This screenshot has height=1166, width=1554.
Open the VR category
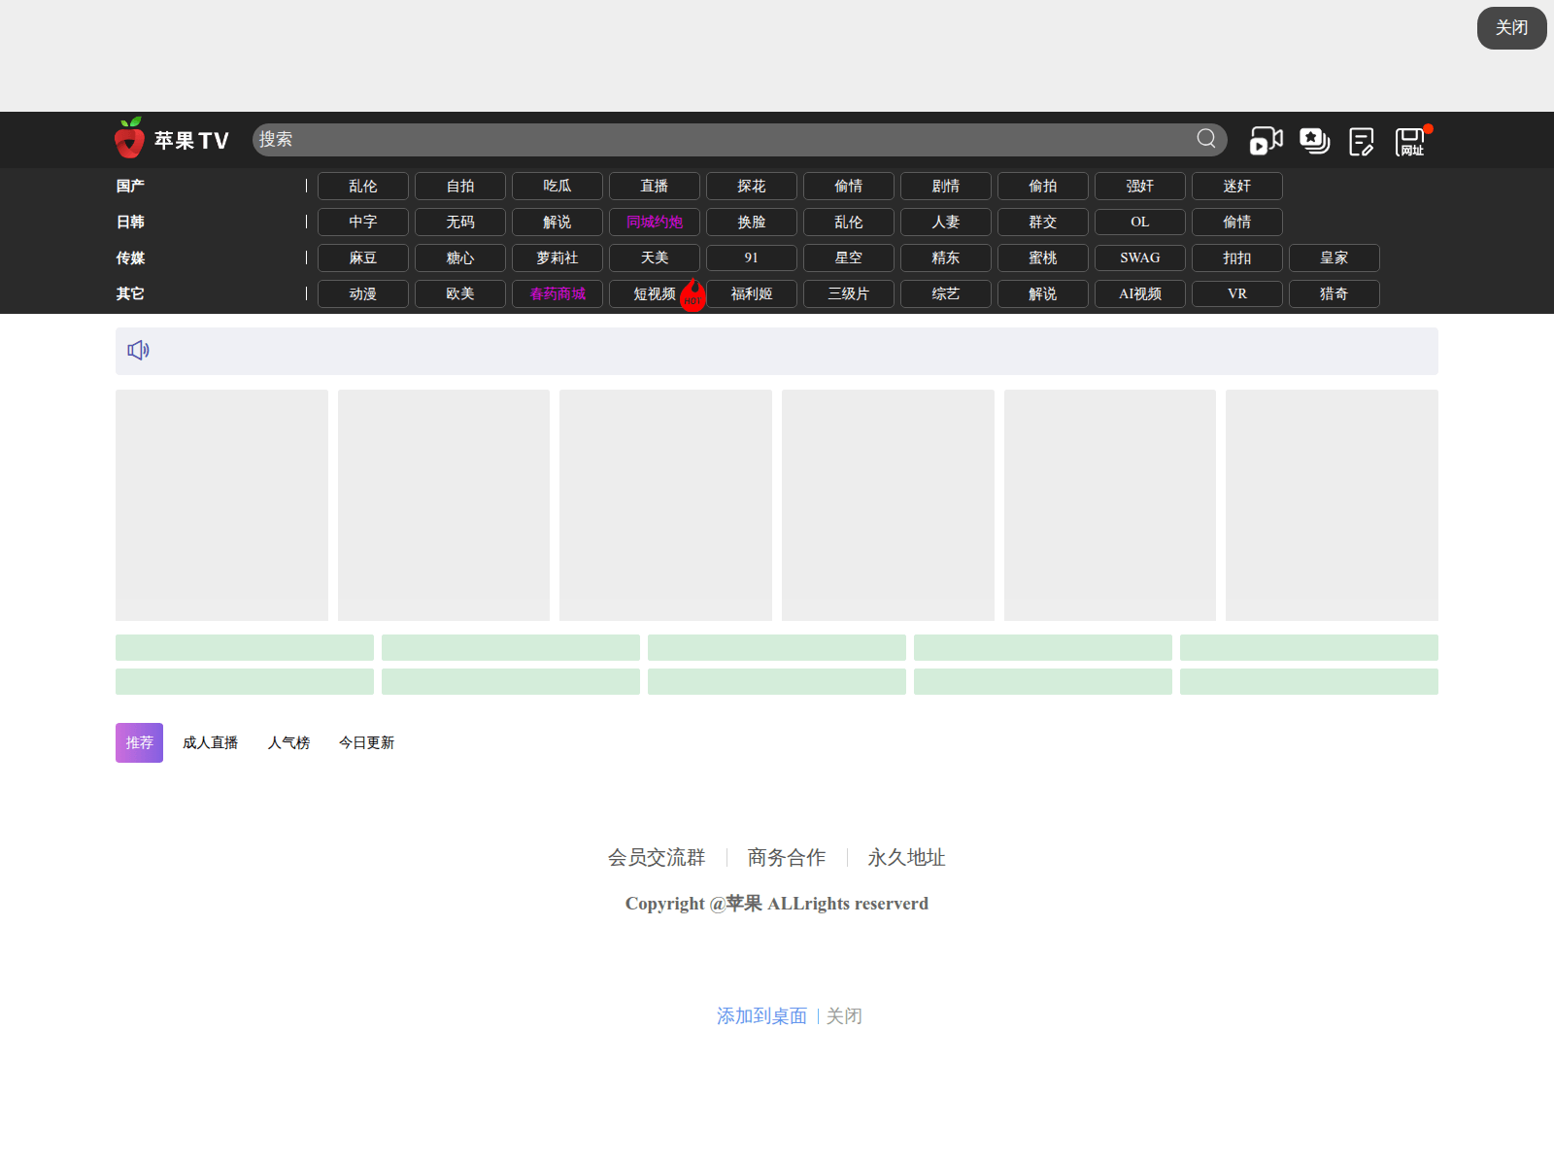coord(1237,293)
